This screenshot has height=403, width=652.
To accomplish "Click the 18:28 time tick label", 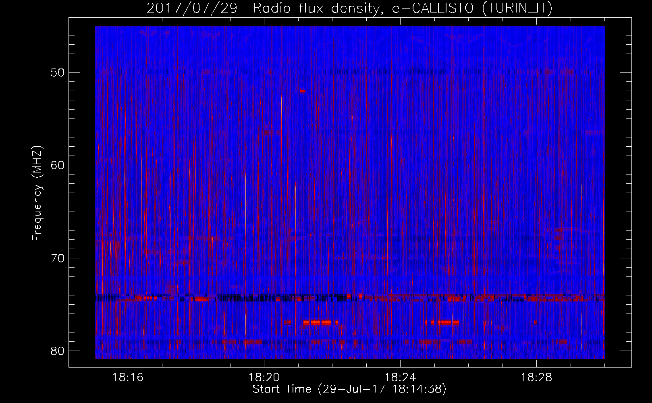I will click(x=536, y=378).
